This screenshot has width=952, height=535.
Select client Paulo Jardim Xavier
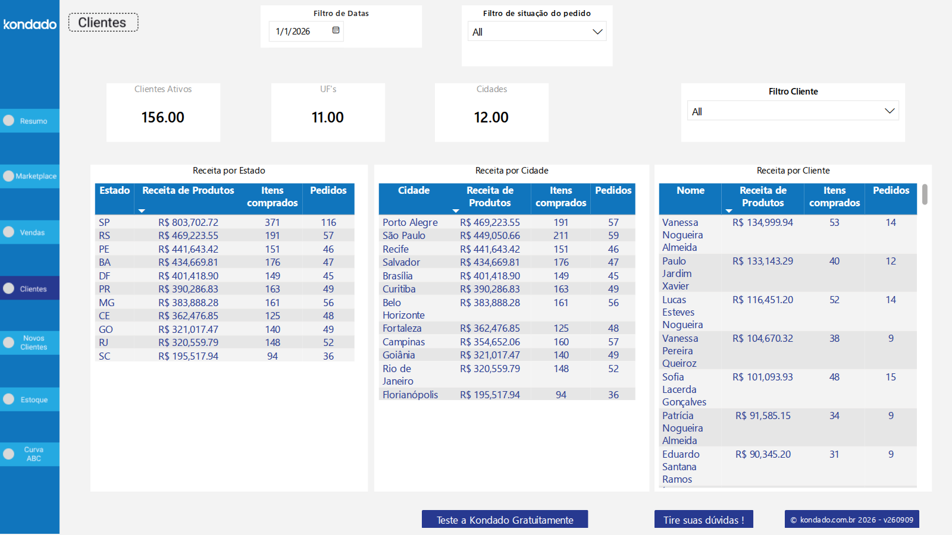tap(788, 273)
